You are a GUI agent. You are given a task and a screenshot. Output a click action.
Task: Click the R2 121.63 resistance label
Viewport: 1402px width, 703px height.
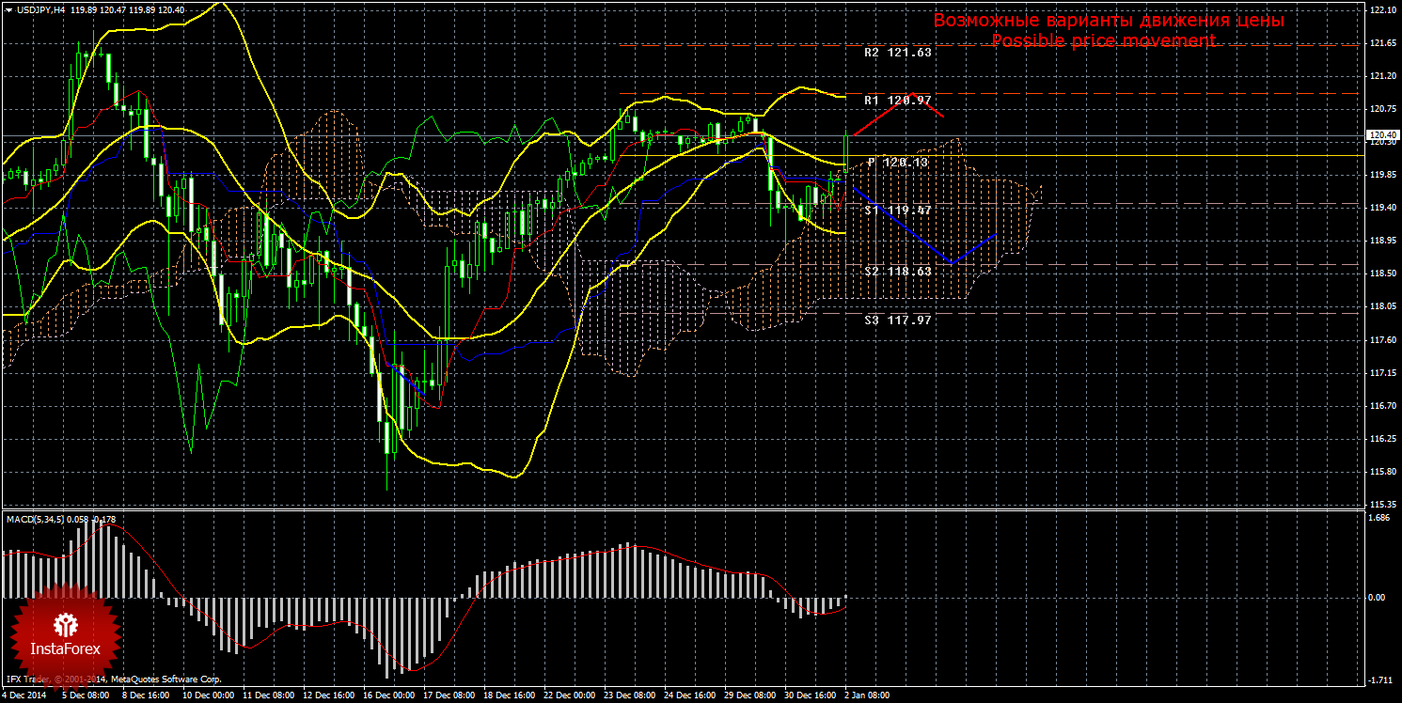click(897, 53)
